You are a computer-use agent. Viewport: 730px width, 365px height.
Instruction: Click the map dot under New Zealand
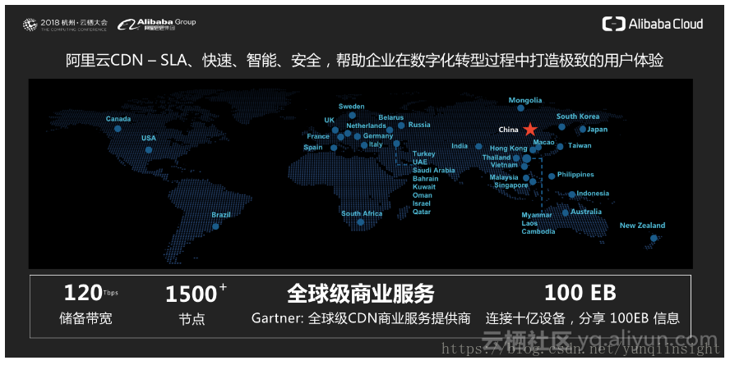[654, 238]
